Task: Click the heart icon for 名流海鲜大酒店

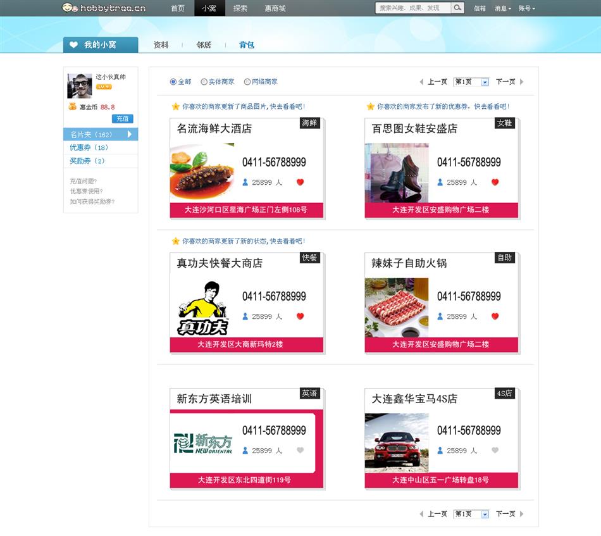Action: 300,182
